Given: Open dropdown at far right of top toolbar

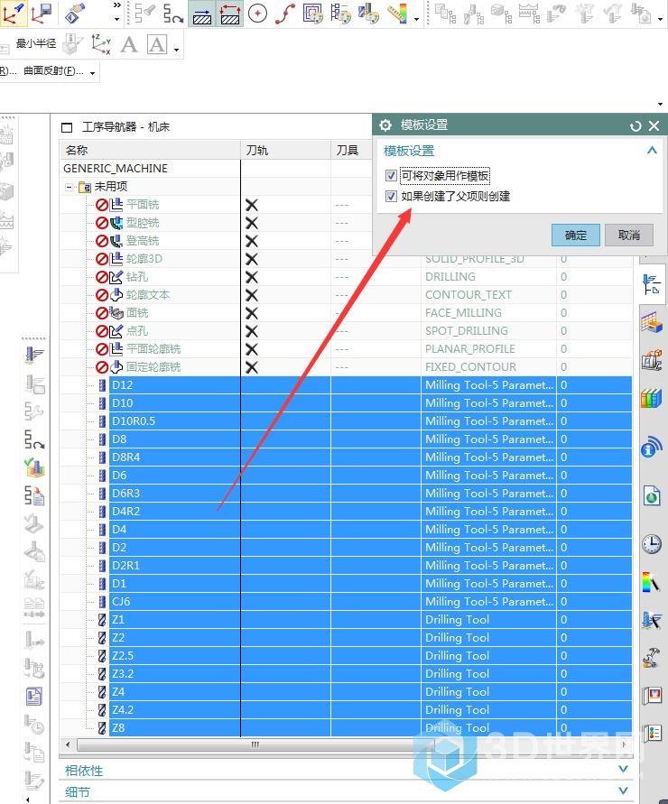Looking at the screenshot, I should coord(660,20).
